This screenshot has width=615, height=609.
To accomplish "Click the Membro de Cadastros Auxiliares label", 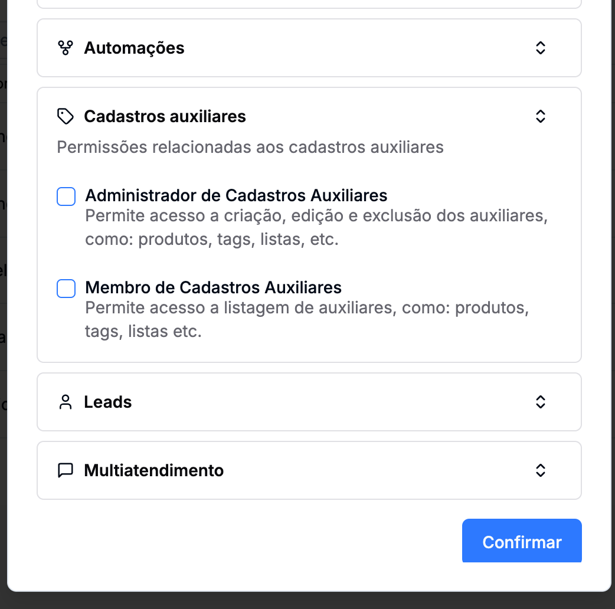I will [x=213, y=287].
